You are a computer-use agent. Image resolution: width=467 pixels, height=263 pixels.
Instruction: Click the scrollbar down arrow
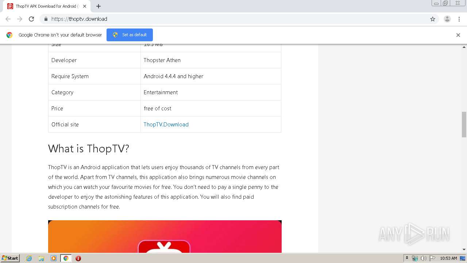[464, 249]
